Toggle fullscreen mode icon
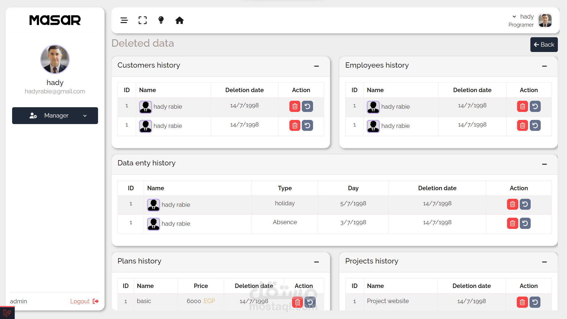Screen dimensions: 567x319 pyautogui.click(x=143, y=20)
